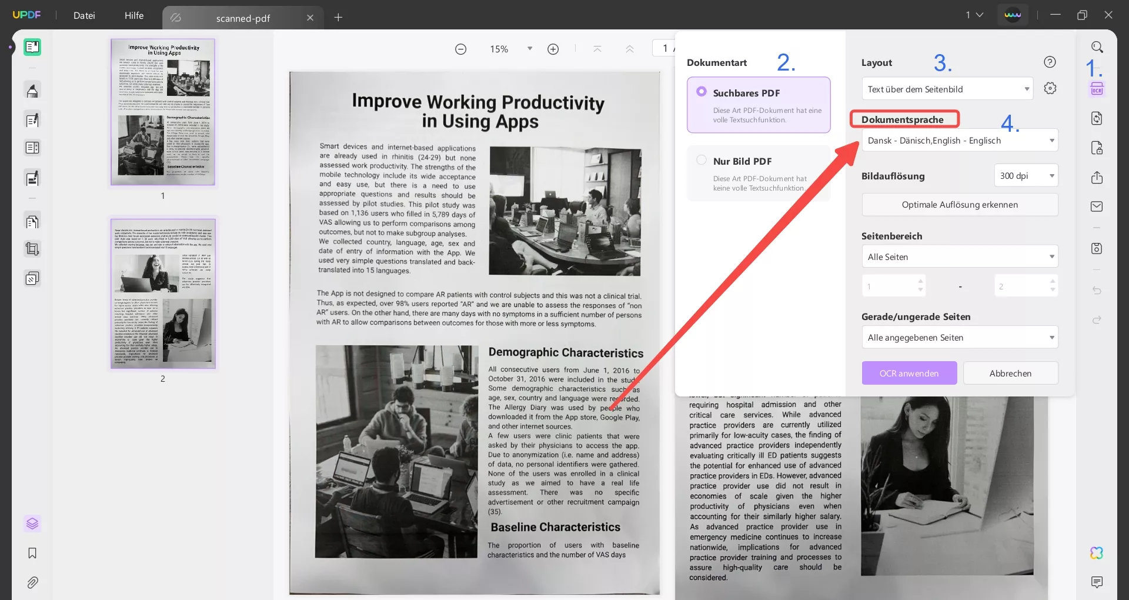This screenshot has width=1129, height=600.
Task: Click the 'OCR anwenden' button
Action: pyautogui.click(x=909, y=373)
